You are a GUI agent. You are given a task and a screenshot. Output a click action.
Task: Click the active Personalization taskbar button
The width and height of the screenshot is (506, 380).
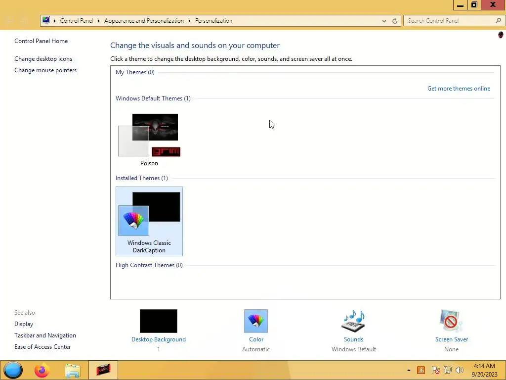[103, 370]
